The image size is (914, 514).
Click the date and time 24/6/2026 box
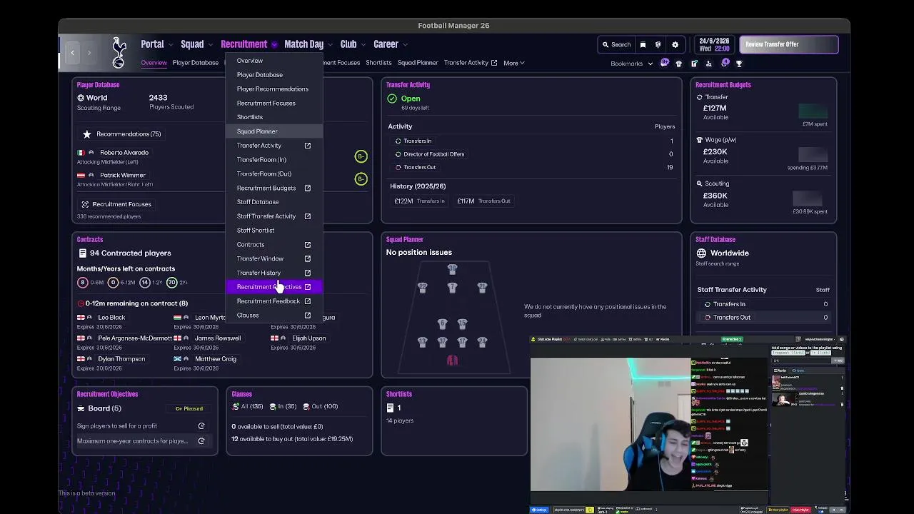click(714, 44)
